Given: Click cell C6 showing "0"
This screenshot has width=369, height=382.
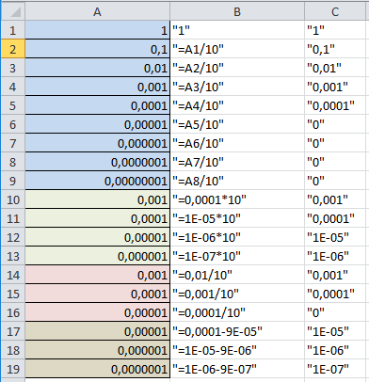Looking at the screenshot, I should point(335,124).
